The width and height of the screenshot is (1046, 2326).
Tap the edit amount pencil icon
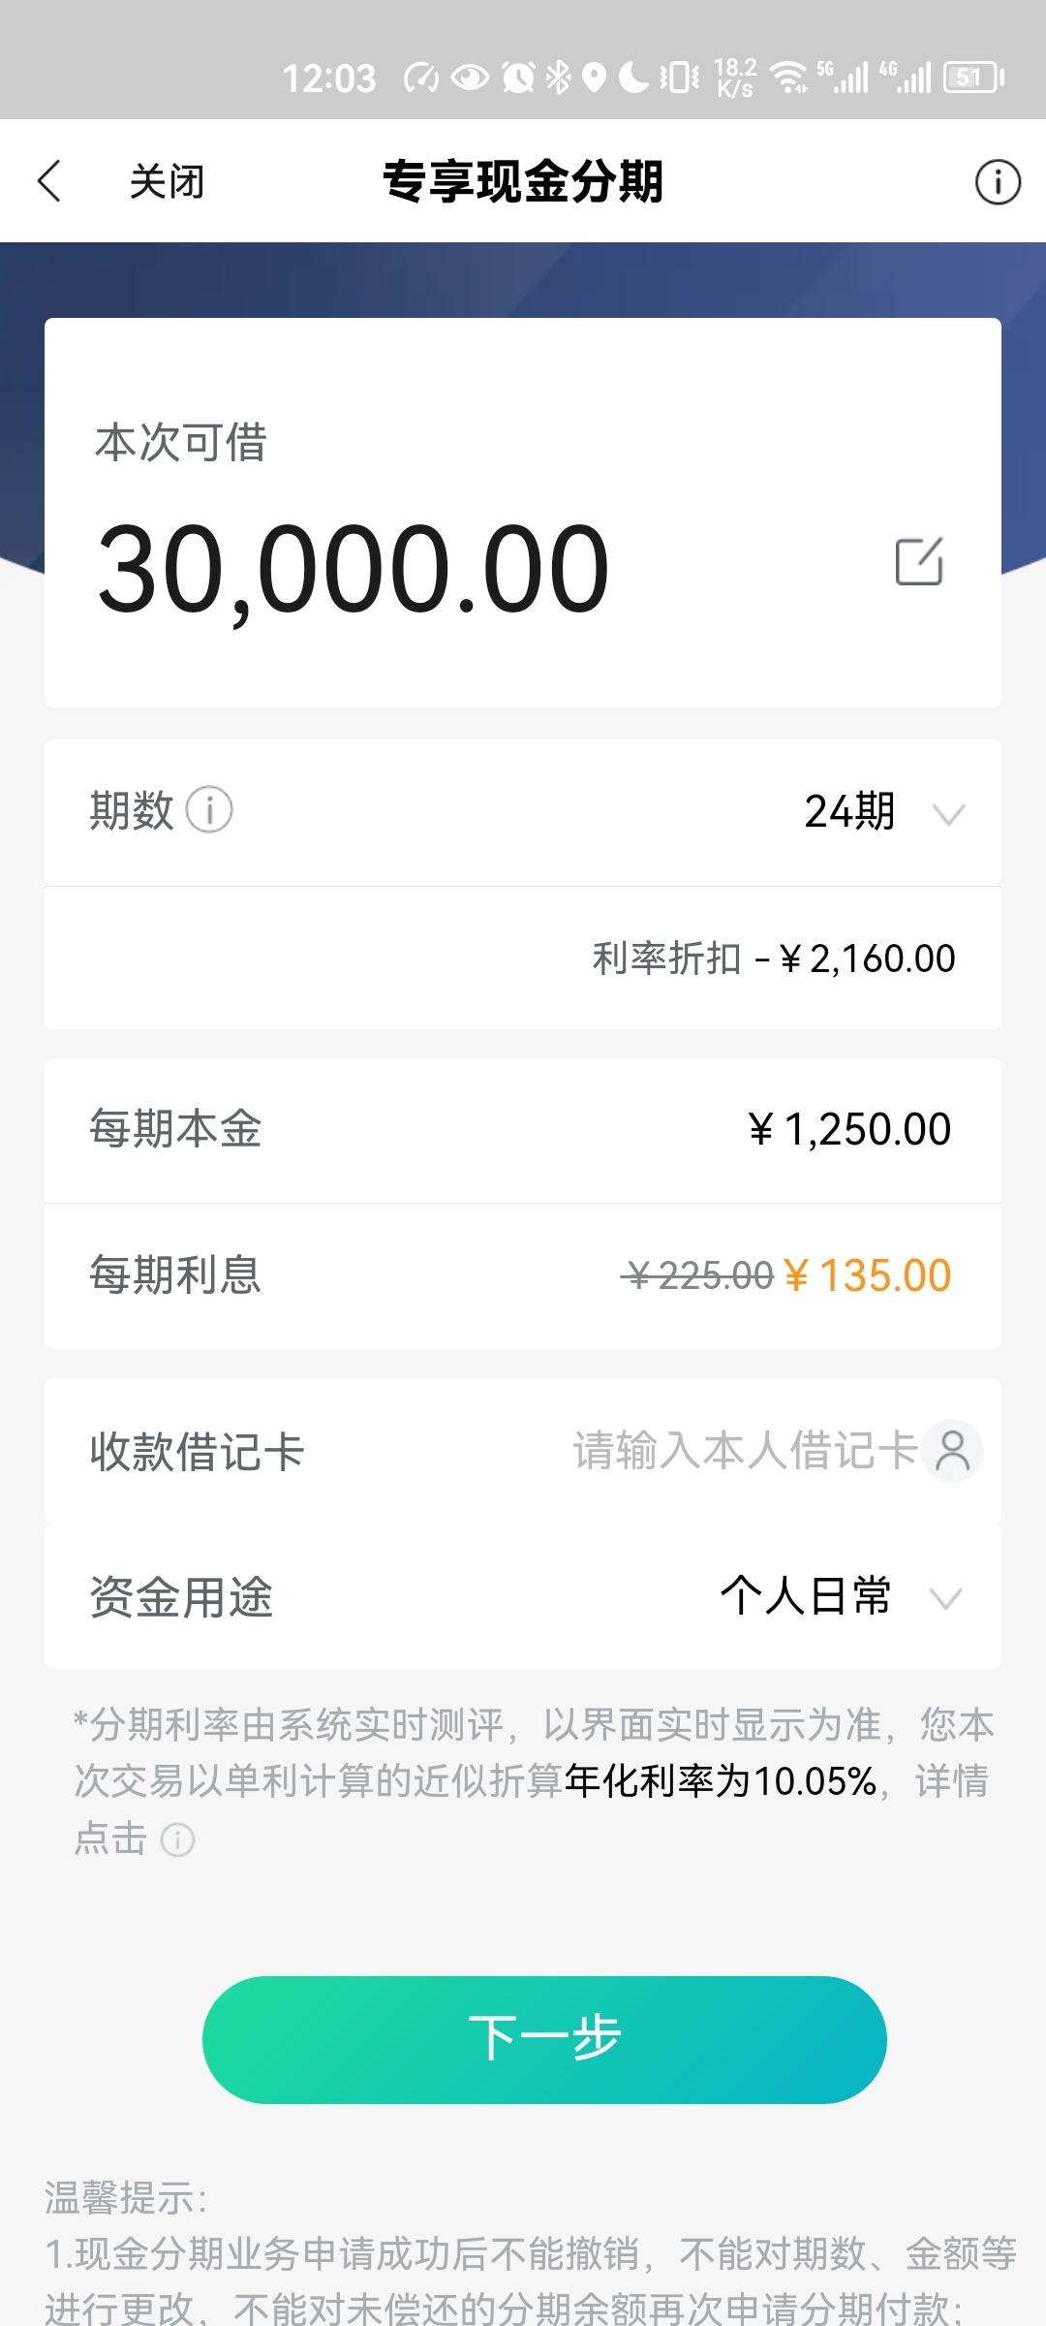pyautogui.click(x=919, y=561)
